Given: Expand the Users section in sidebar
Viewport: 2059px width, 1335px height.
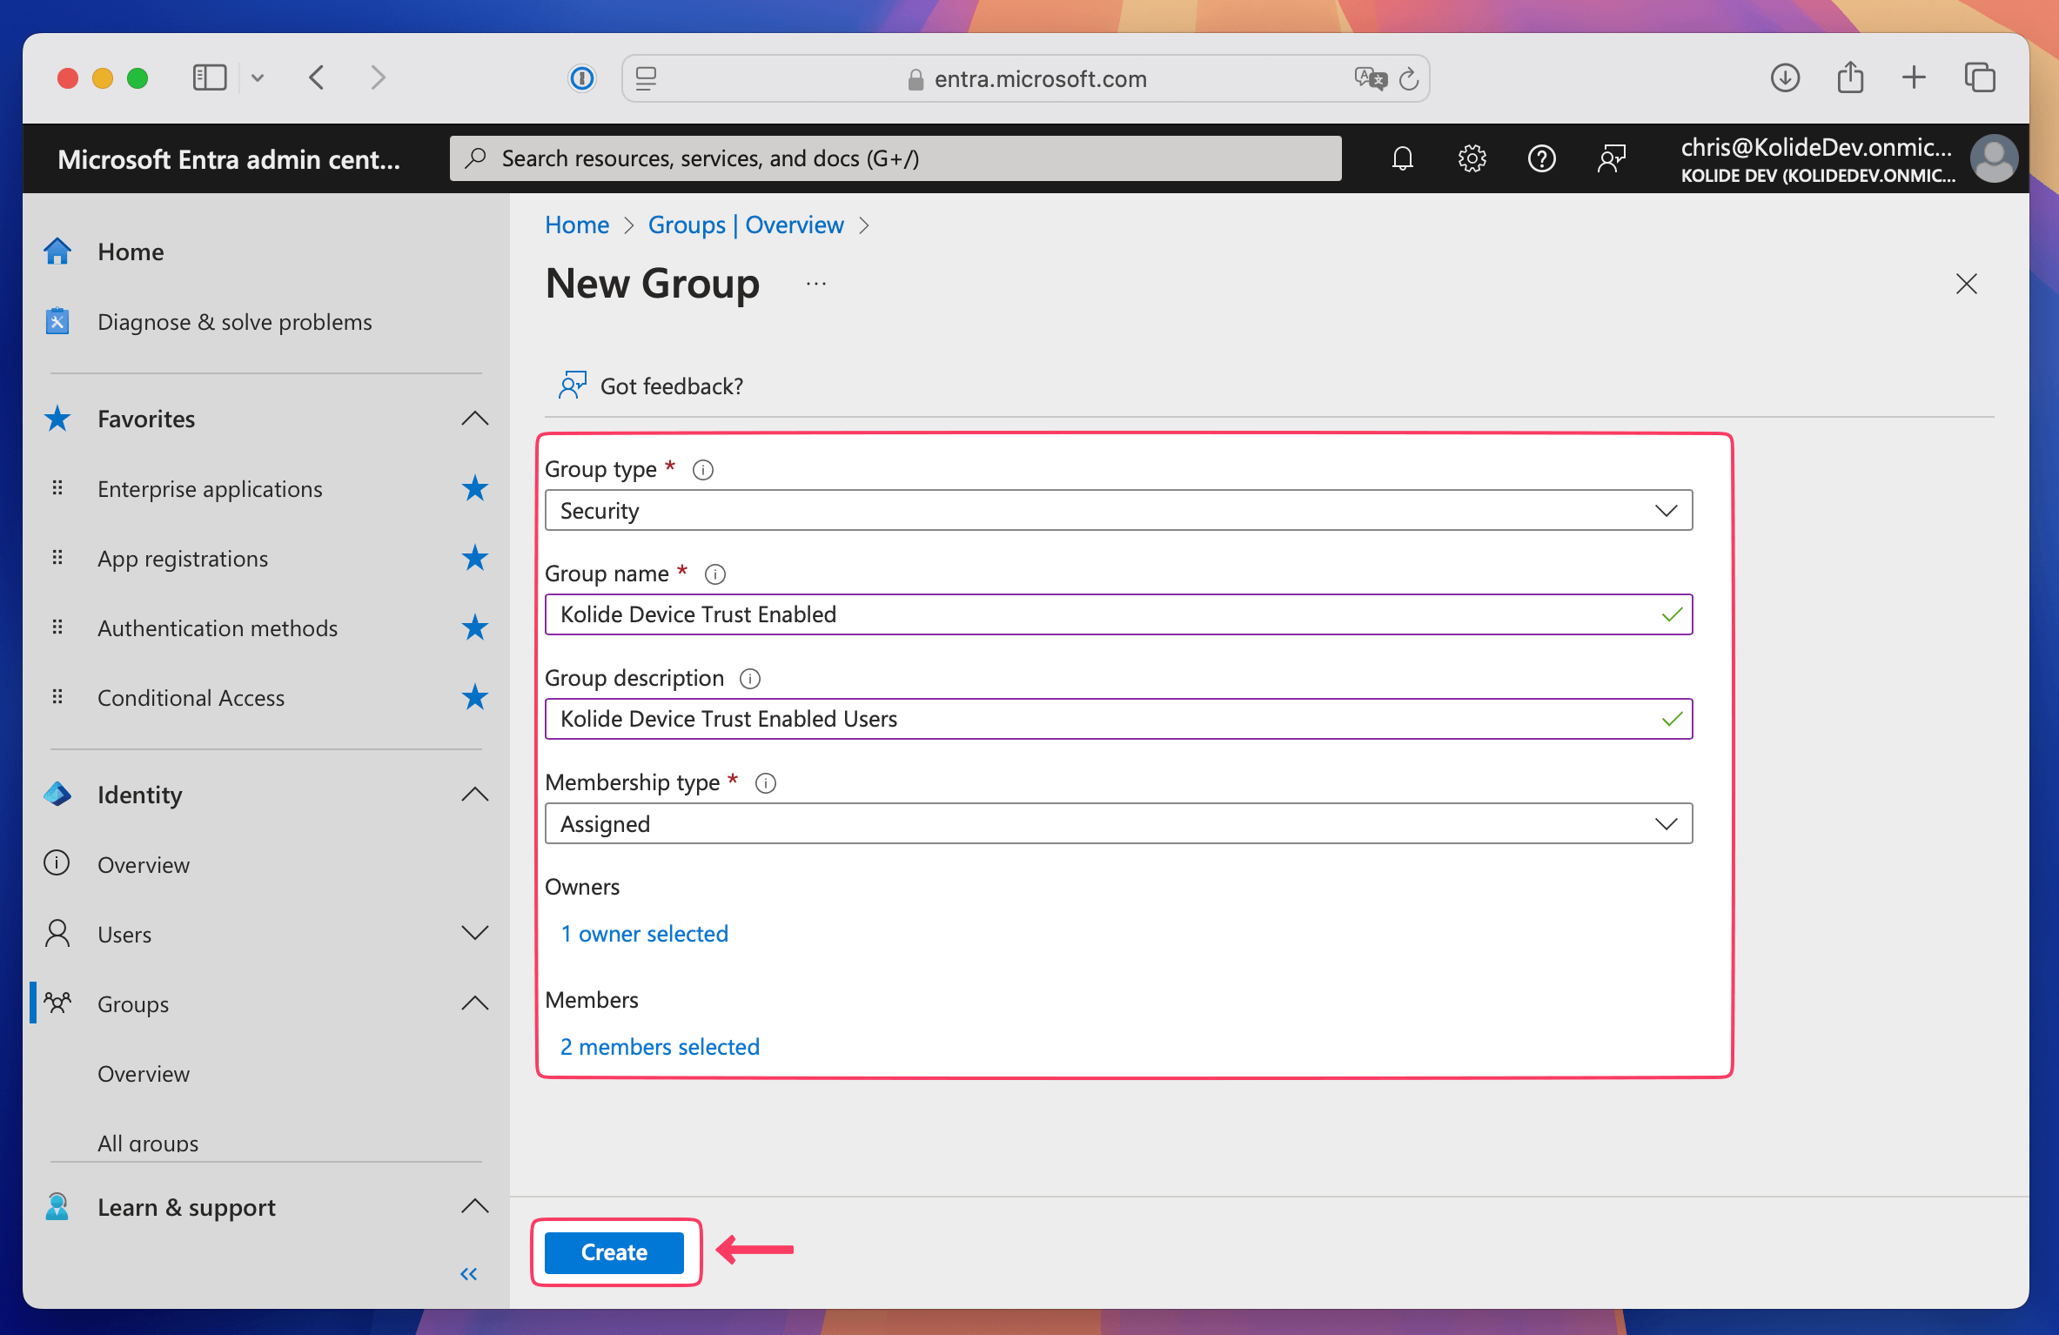Looking at the screenshot, I should [474, 934].
